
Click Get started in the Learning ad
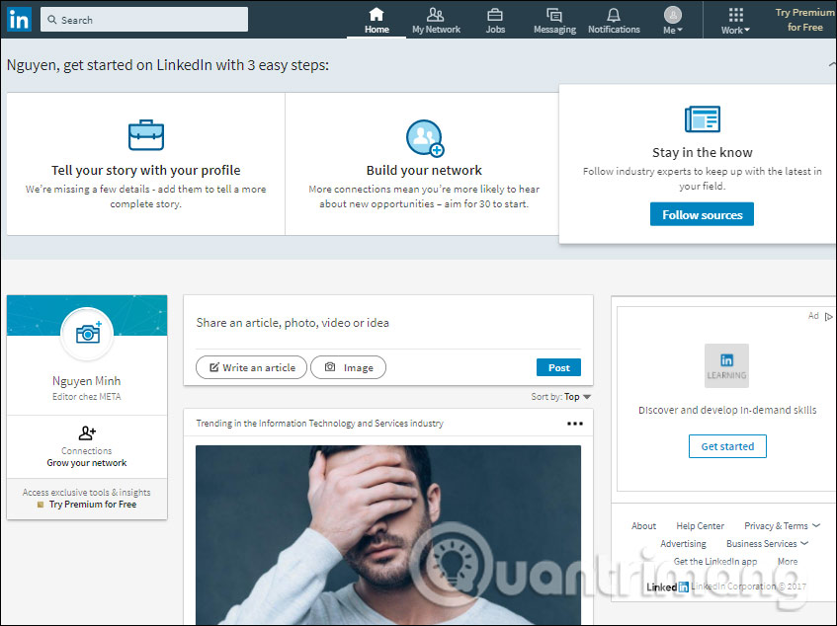[727, 445]
